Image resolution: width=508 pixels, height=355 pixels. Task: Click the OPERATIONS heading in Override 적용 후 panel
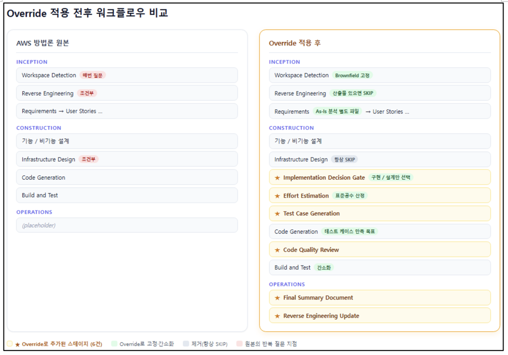pos(287,284)
